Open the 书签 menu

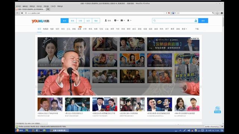(46, 6)
